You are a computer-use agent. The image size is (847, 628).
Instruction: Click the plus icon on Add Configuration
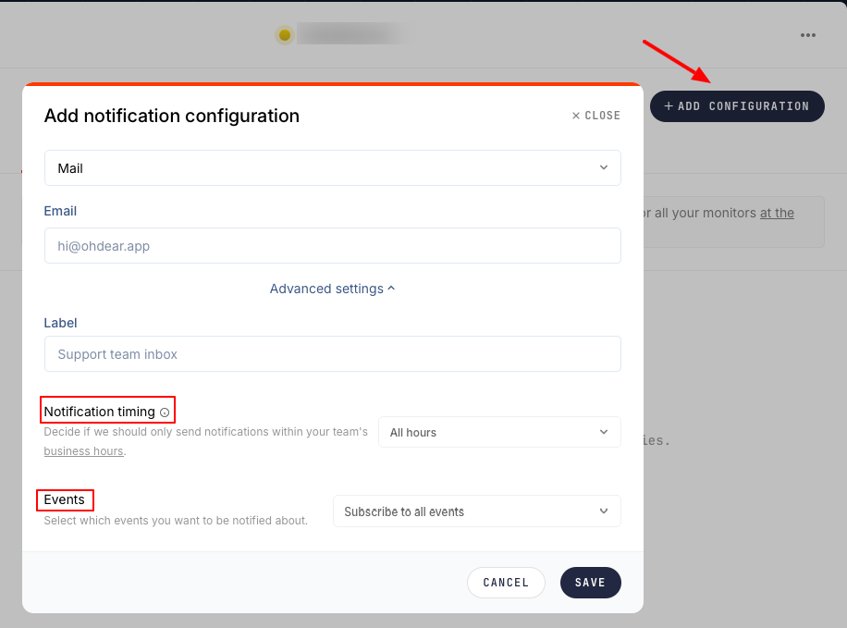pyautogui.click(x=669, y=106)
